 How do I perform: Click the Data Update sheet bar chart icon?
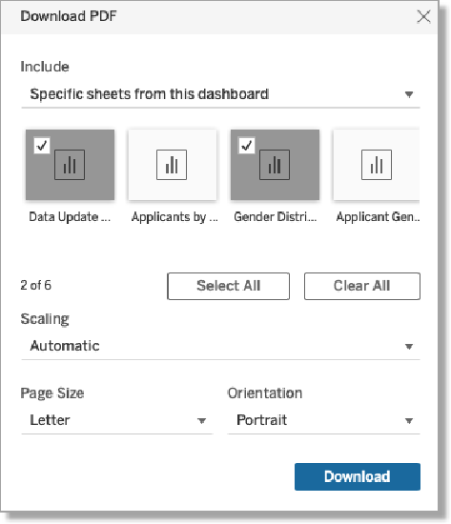pyautogui.click(x=70, y=165)
